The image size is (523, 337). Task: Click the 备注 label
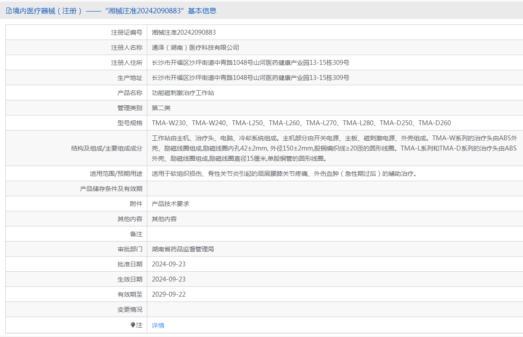(136, 234)
